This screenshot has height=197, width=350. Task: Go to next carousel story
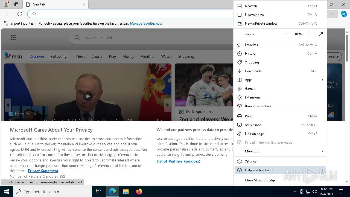click(x=168, y=105)
